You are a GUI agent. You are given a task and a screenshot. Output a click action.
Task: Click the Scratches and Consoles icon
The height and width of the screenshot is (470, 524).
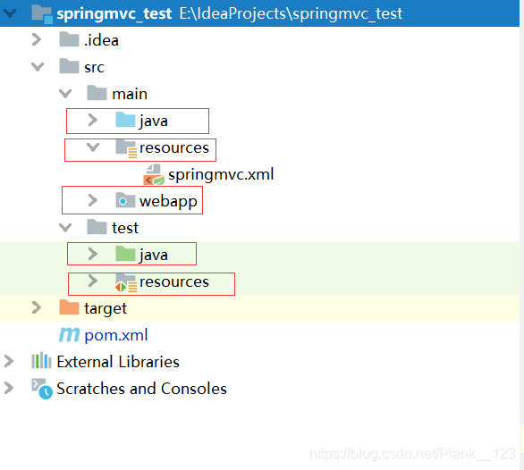(x=42, y=389)
